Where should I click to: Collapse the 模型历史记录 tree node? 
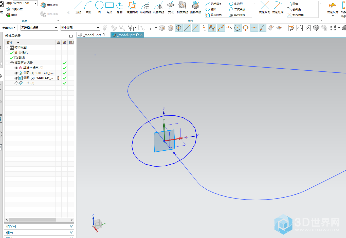[x=7, y=63]
